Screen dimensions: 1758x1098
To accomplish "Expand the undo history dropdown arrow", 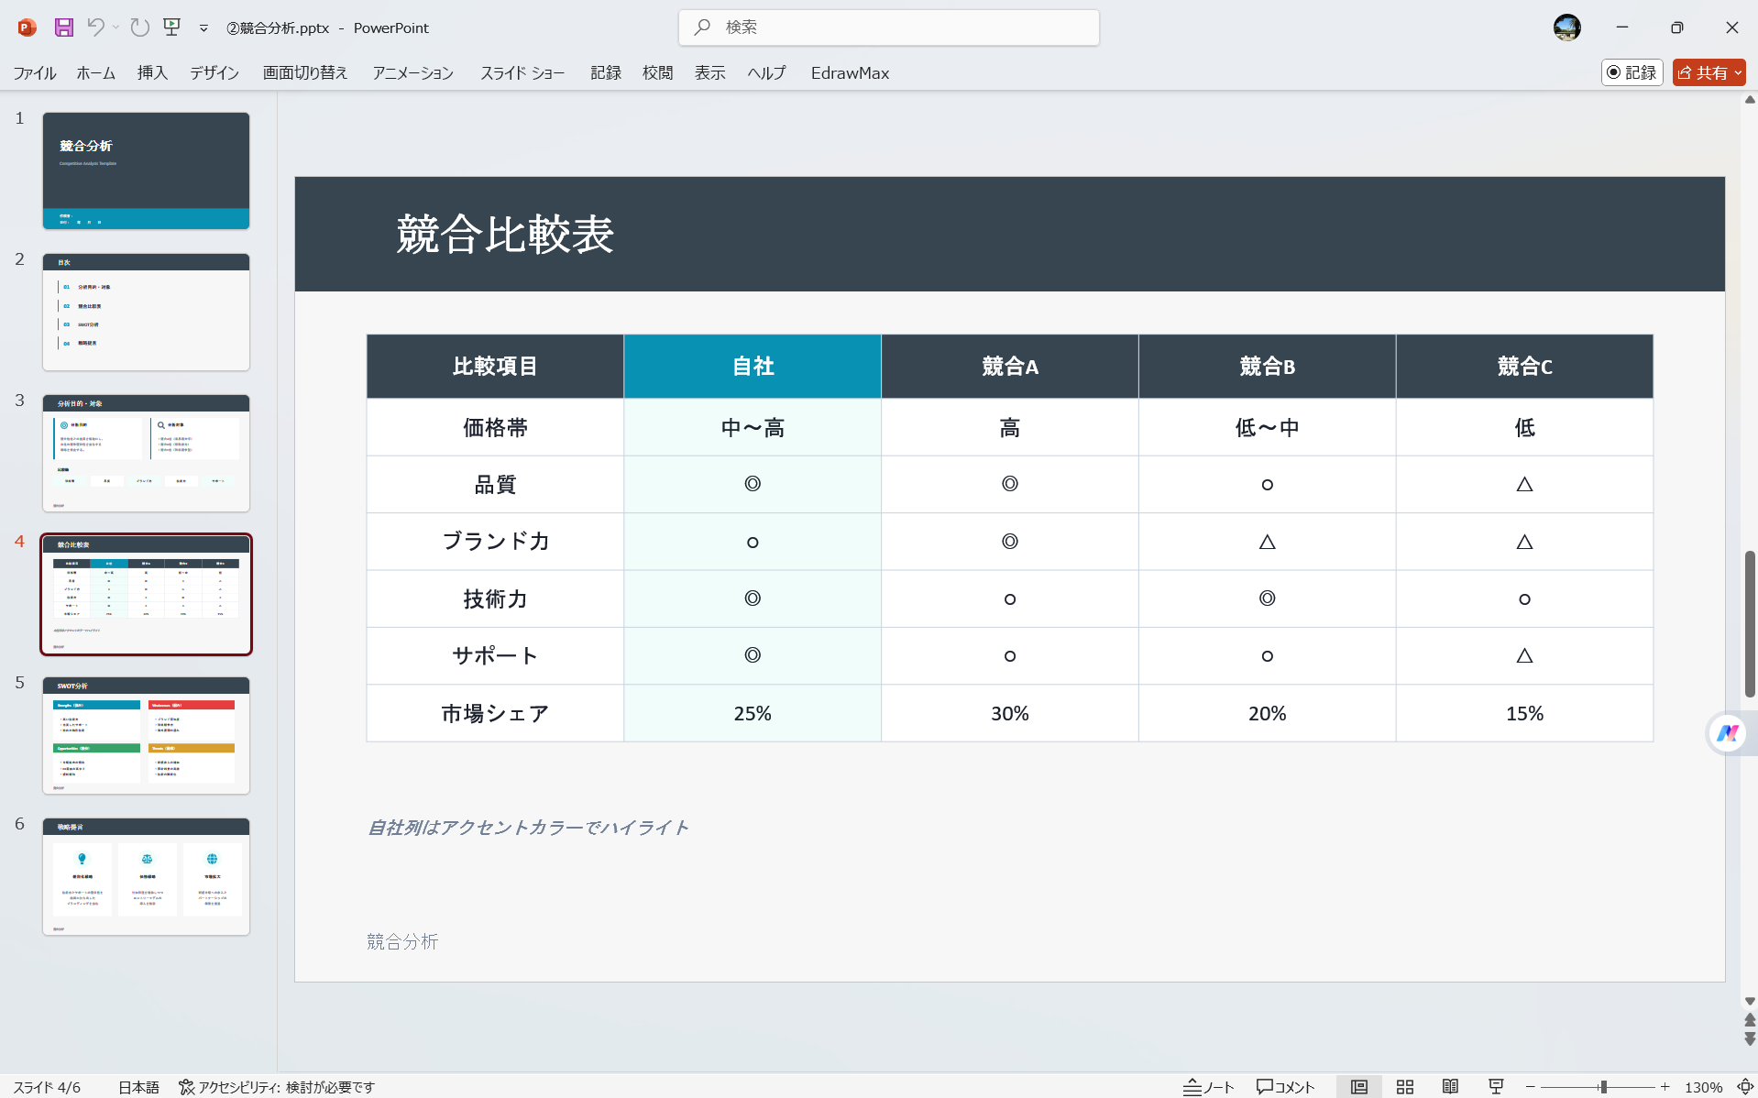I will point(115,27).
